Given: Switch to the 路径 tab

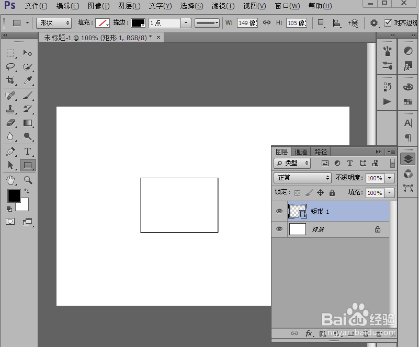Looking at the screenshot, I should pyautogui.click(x=320, y=152).
